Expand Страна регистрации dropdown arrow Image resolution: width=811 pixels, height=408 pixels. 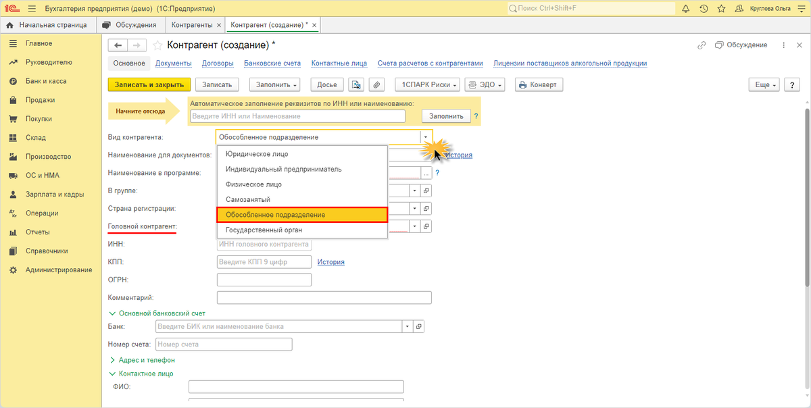coord(416,209)
